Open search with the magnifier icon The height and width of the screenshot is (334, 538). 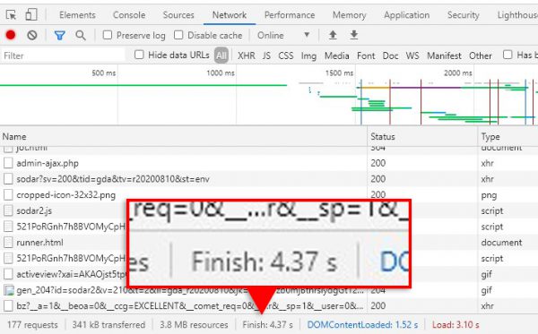[81, 35]
